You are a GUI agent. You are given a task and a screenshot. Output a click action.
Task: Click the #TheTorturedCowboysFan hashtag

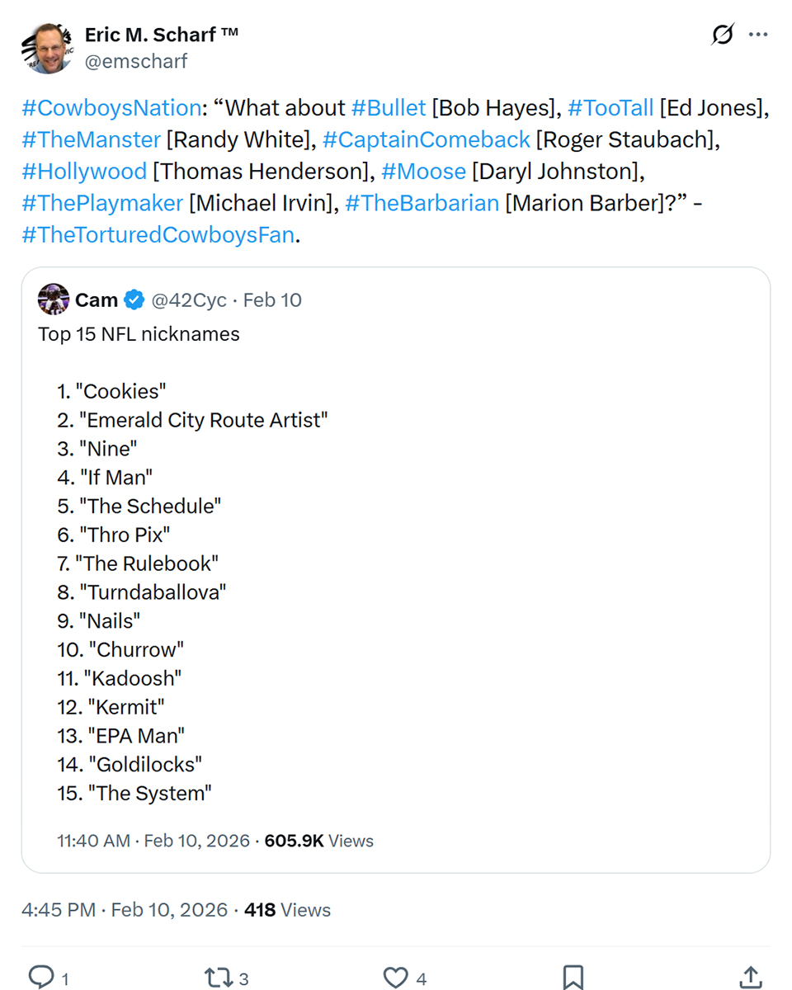click(x=158, y=234)
